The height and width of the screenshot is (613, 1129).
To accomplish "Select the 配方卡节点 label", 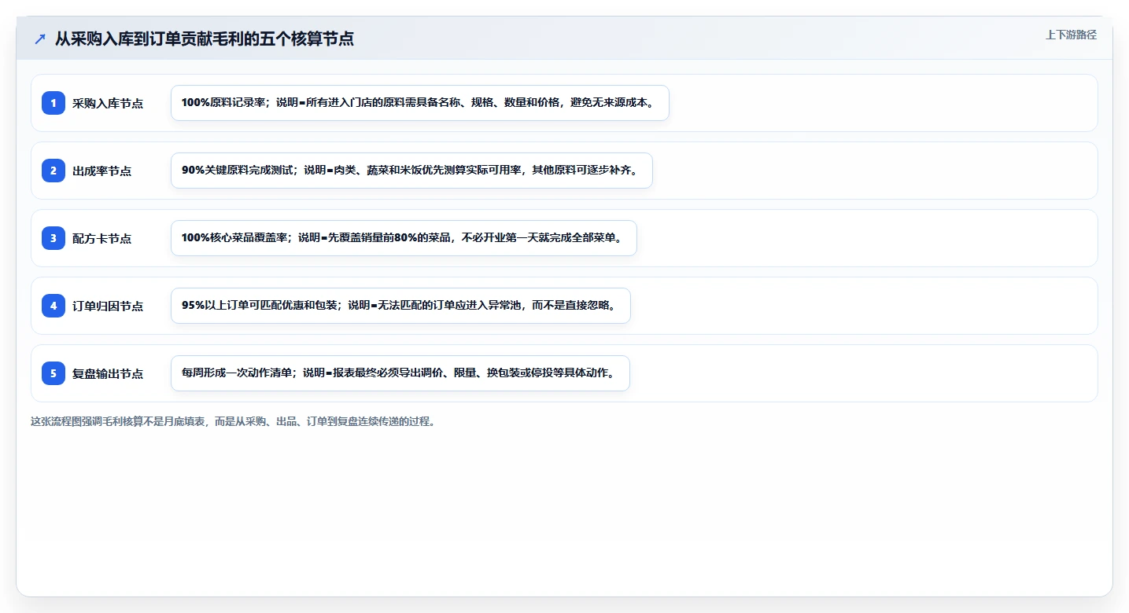I will tap(102, 238).
